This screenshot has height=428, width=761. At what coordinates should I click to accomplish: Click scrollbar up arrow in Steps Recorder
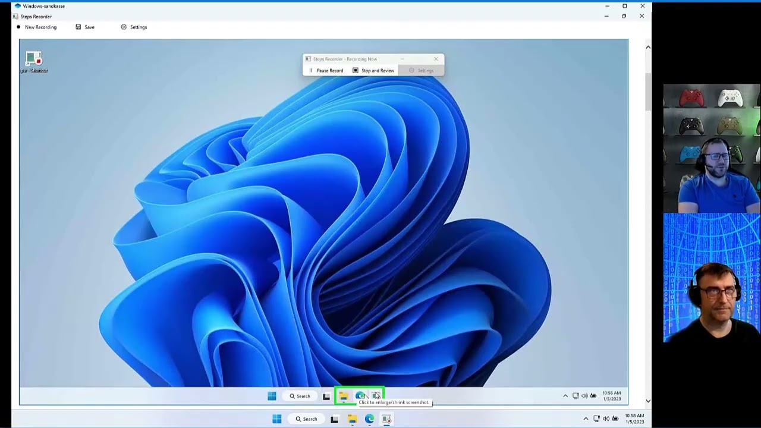648,47
